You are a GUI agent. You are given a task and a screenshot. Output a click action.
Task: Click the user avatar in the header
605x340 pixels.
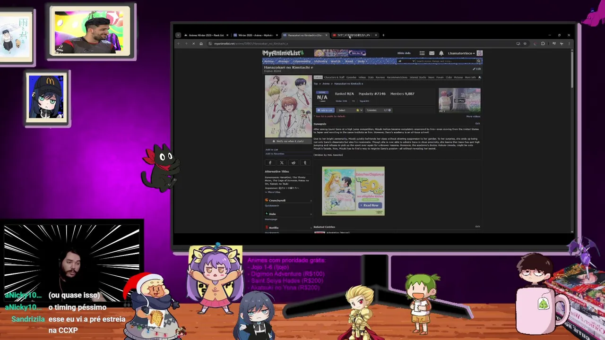pos(479,53)
